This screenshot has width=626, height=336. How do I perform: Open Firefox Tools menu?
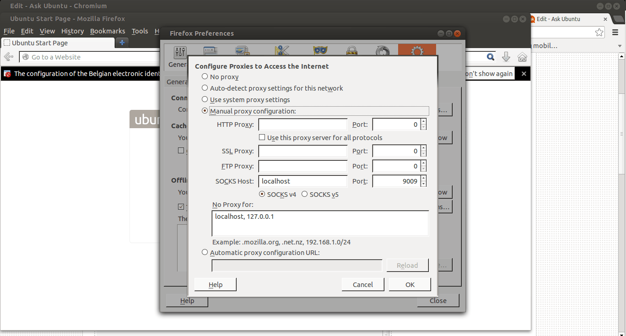(140, 31)
